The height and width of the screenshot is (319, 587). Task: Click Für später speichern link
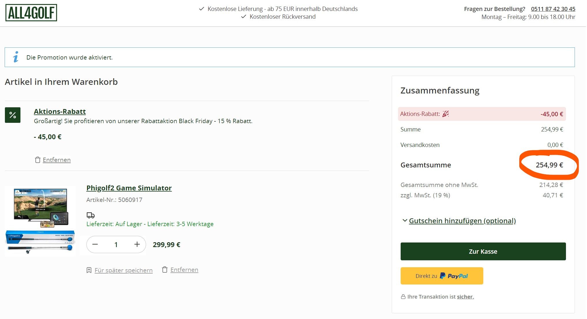tap(124, 270)
